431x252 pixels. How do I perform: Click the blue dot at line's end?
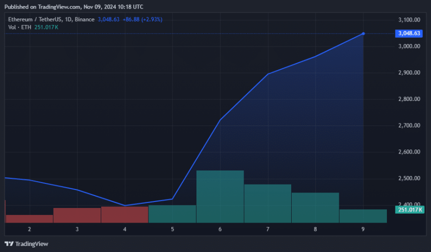[x=363, y=33]
